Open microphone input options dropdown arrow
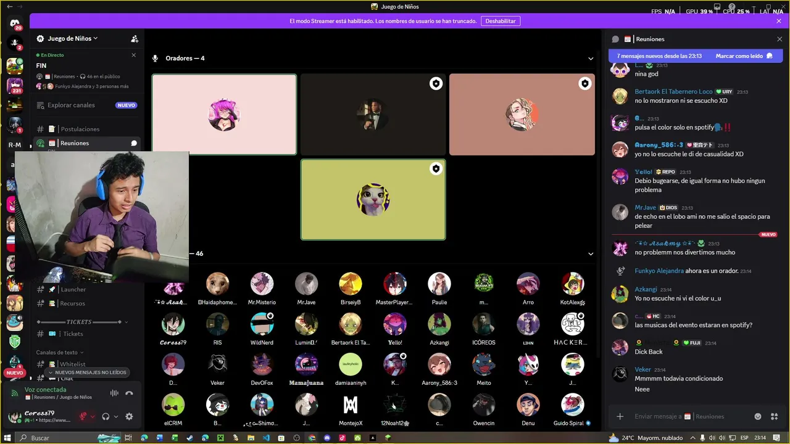 (93, 417)
